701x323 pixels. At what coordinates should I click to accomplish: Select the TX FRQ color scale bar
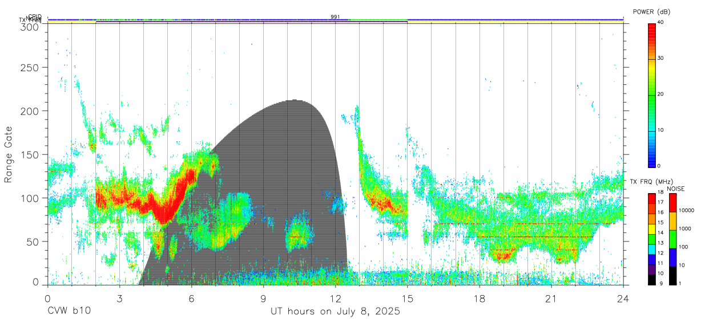tap(652, 239)
